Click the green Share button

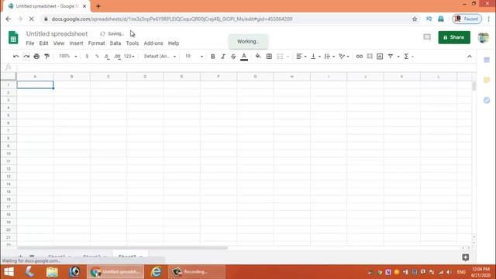tap(454, 37)
